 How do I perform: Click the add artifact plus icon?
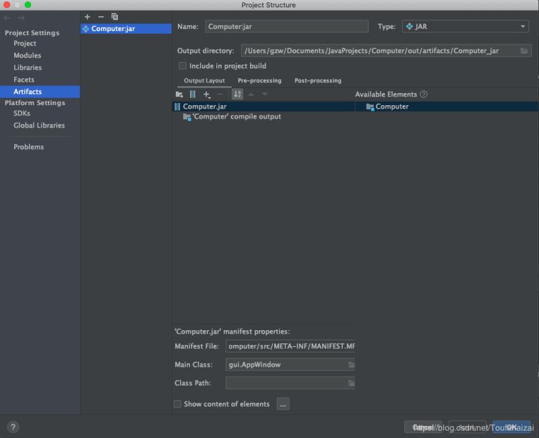[88, 17]
